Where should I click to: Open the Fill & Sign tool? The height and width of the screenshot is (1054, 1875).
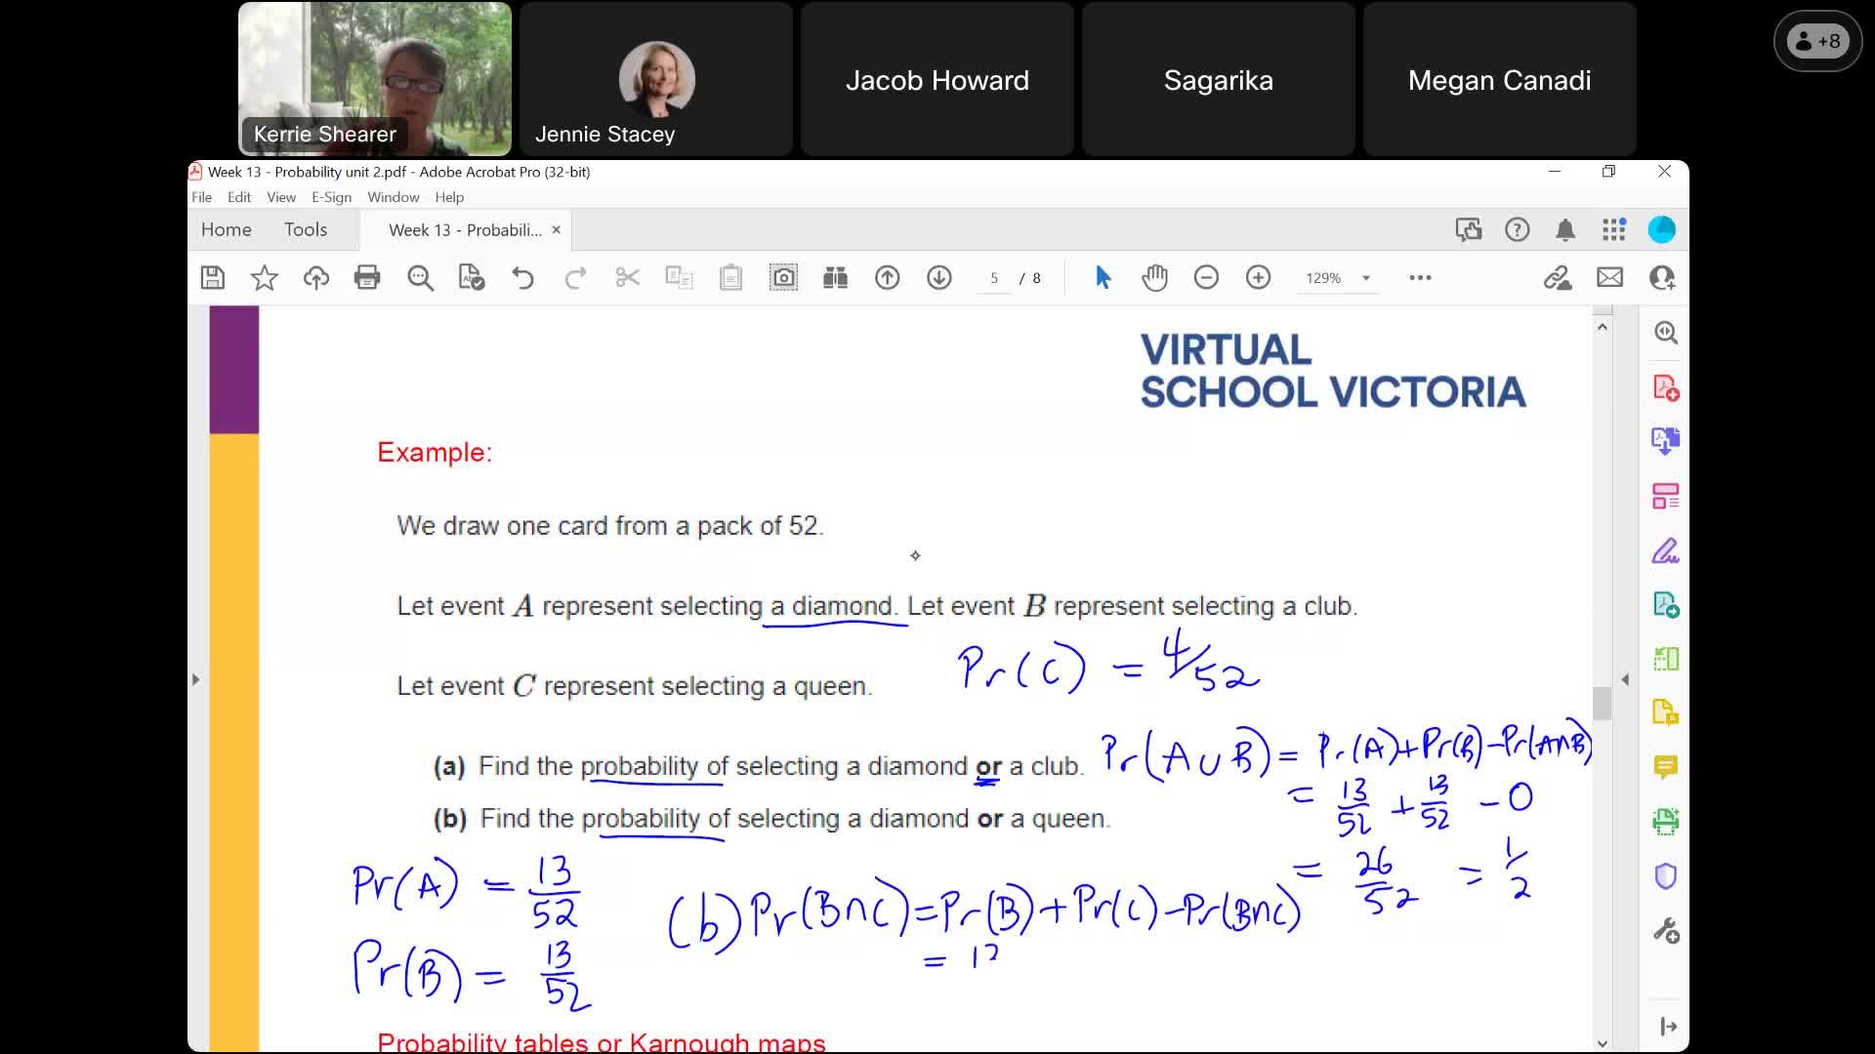[x=1665, y=551]
